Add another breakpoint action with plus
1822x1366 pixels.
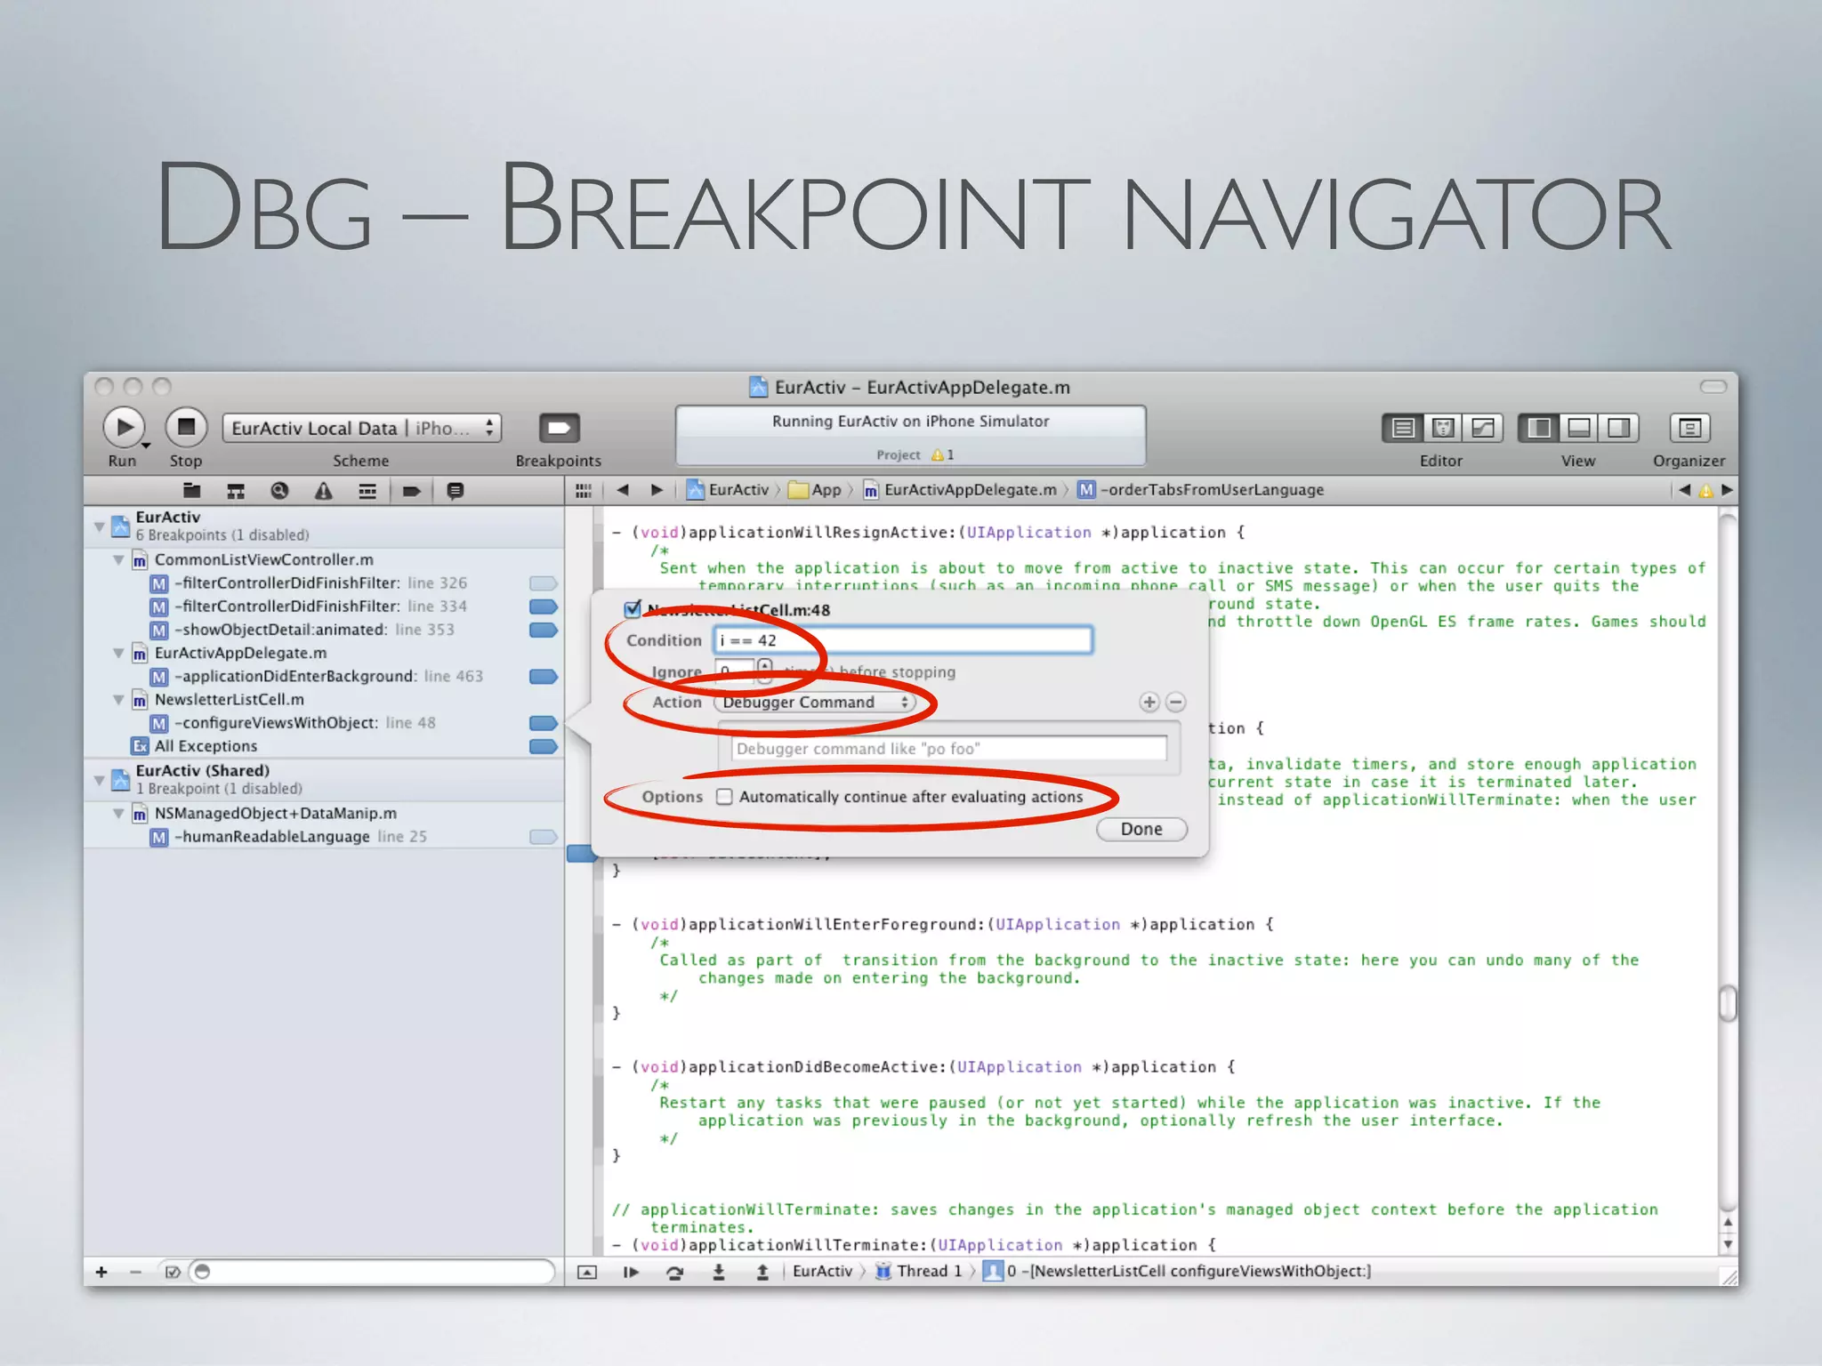coord(1149,703)
